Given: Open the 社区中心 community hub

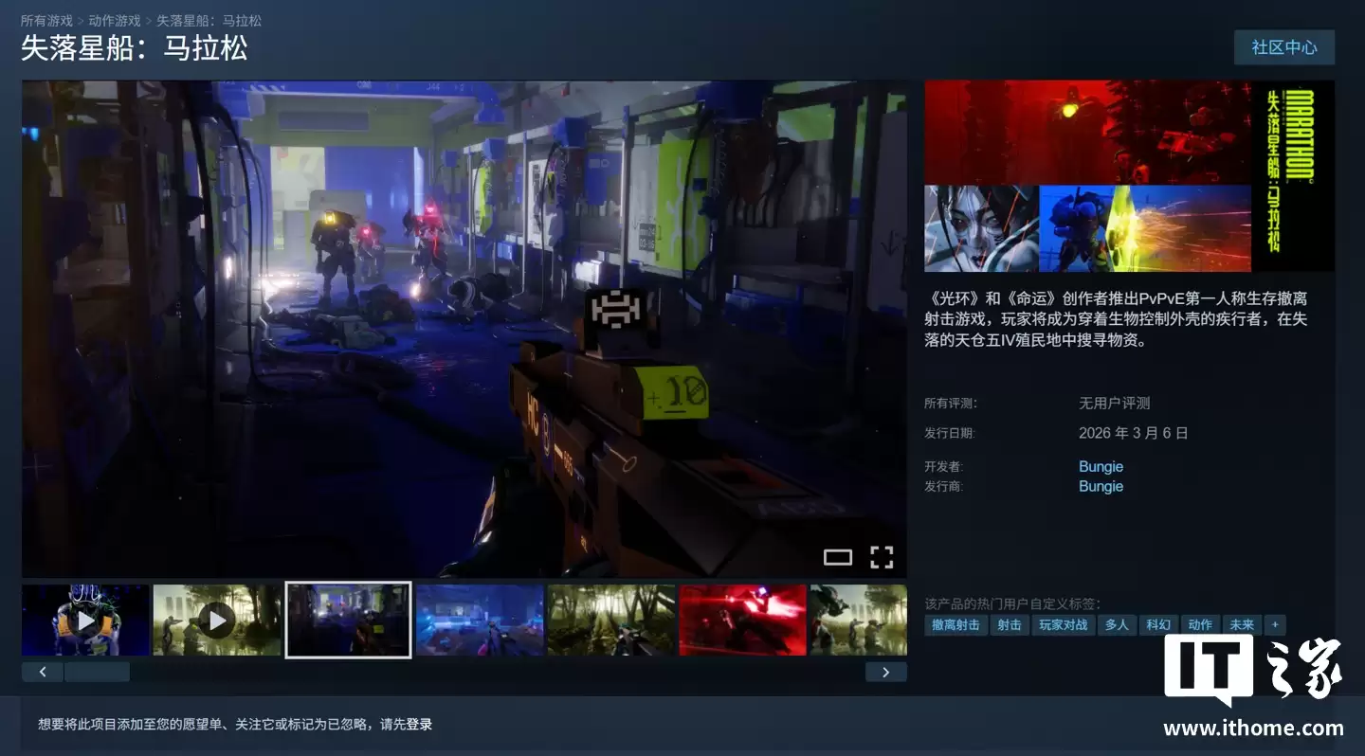Looking at the screenshot, I should pos(1284,47).
